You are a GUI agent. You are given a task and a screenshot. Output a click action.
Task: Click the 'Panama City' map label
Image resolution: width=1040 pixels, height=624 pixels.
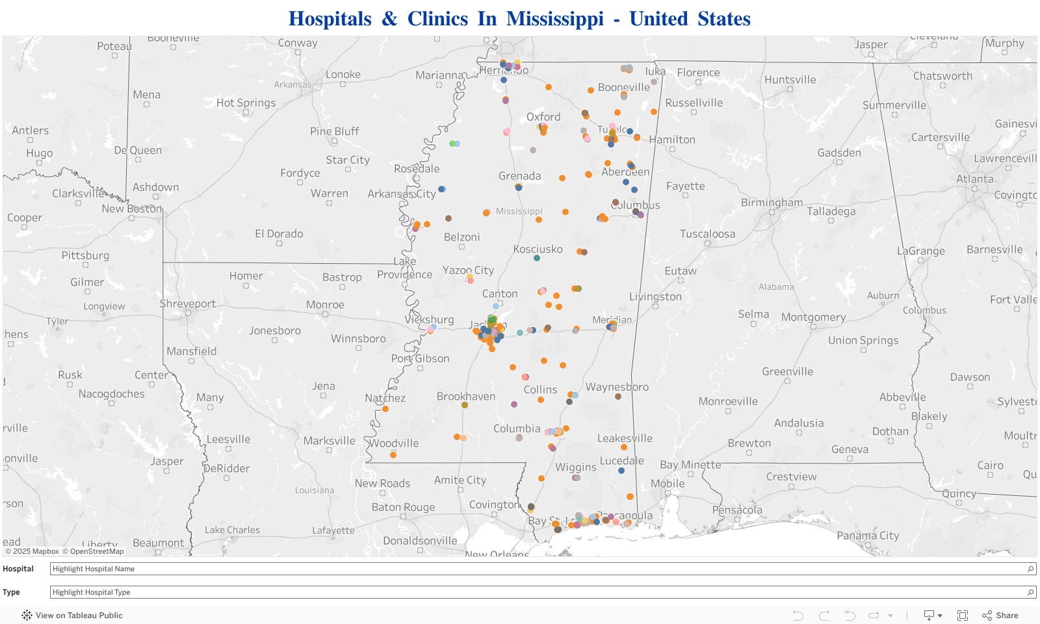coord(868,536)
